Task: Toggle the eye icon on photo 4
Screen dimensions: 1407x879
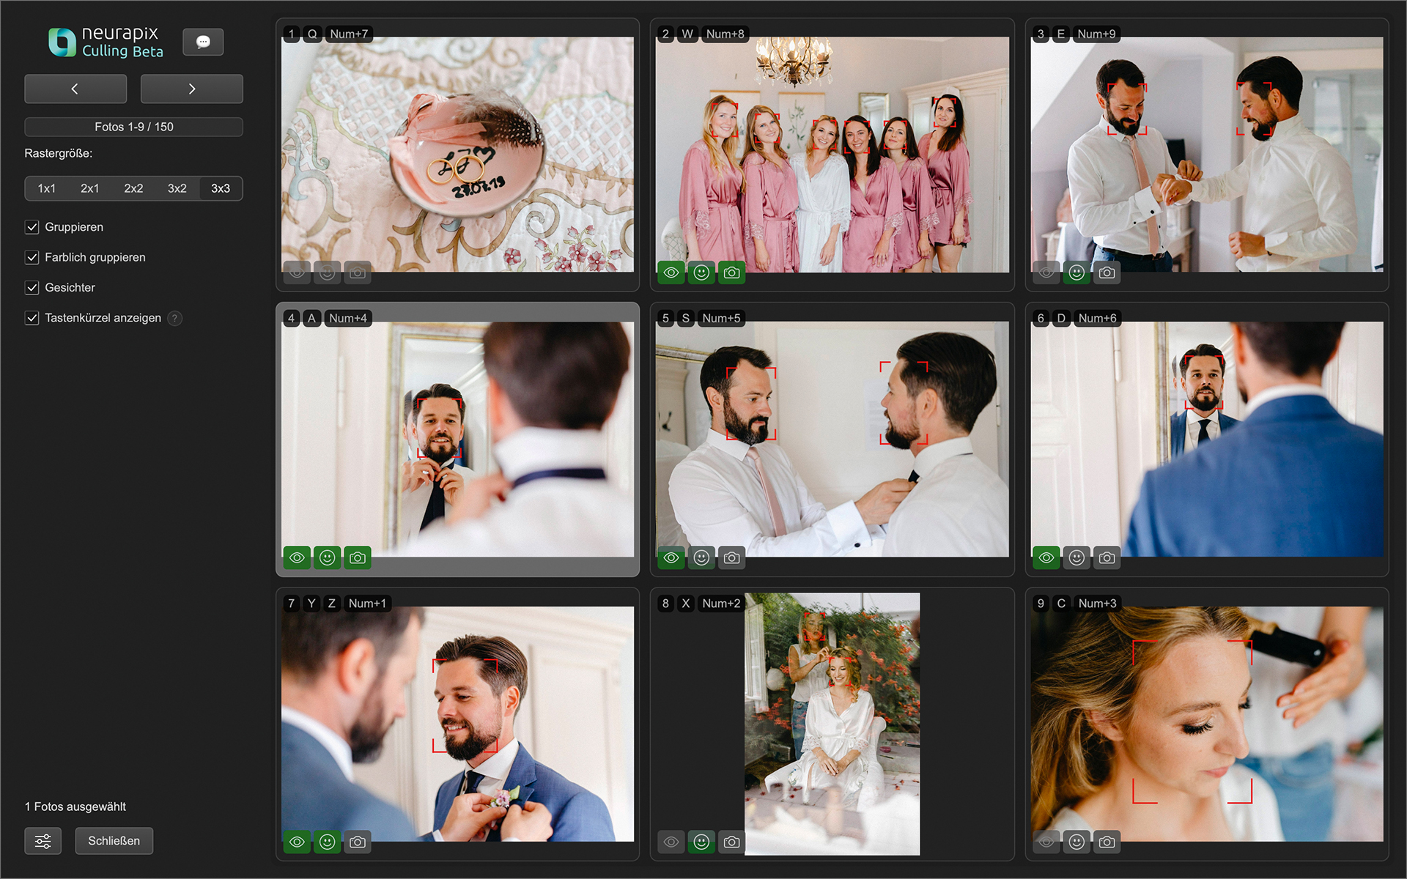Action: 297,557
